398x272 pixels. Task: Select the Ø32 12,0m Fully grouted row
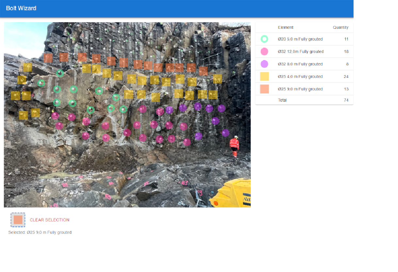point(301,52)
